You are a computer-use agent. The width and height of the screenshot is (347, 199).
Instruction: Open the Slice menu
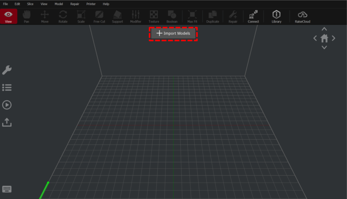[x=30, y=4]
